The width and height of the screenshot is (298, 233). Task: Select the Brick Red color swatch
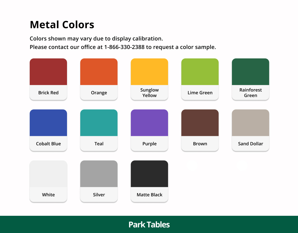click(48, 72)
